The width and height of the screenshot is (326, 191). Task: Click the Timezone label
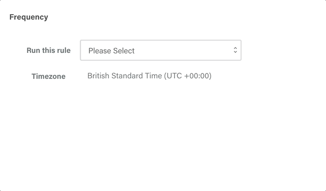pyautogui.click(x=49, y=76)
